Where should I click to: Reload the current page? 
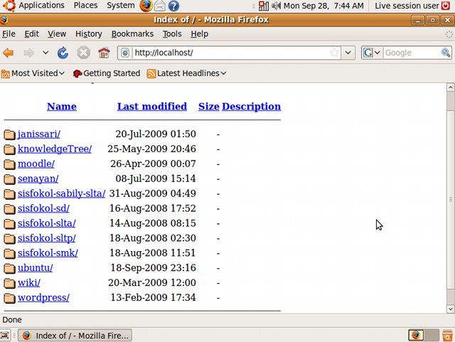click(x=63, y=53)
